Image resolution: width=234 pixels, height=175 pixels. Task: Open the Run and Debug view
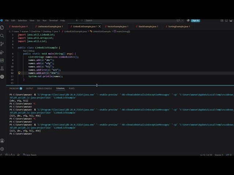pyautogui.click(x=2, y=52)
